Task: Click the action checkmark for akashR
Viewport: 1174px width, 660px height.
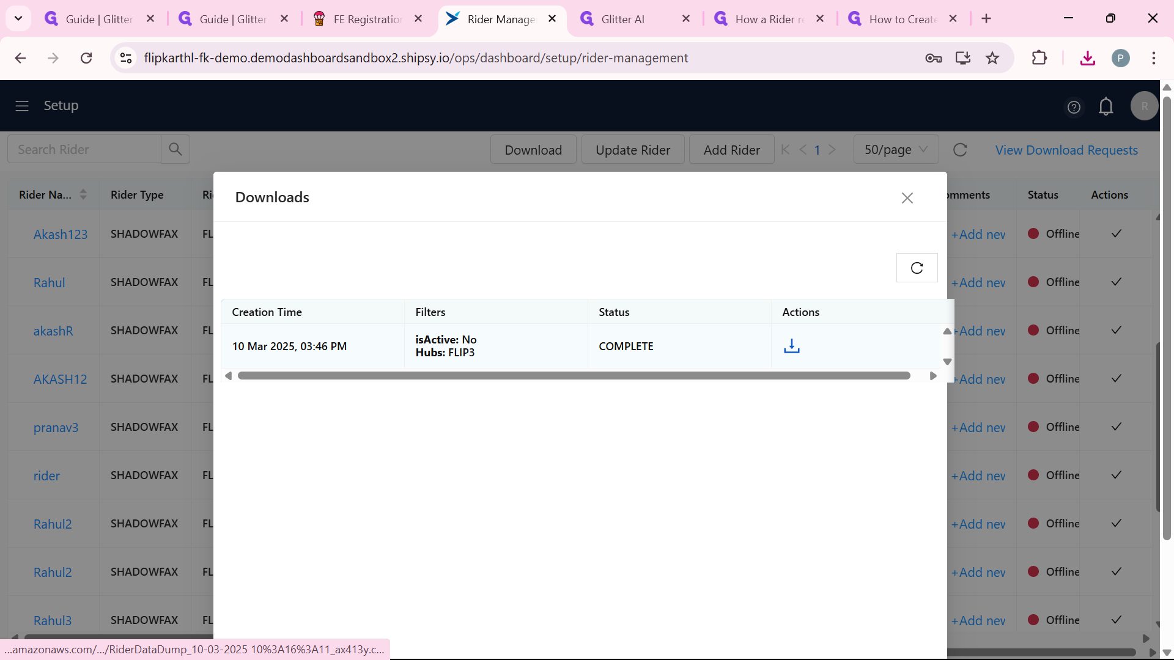Action: click(1117, 330)
